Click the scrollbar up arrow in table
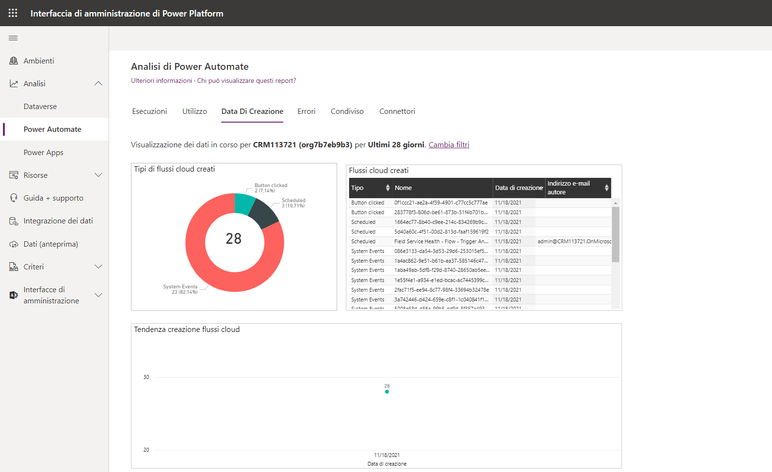The height and width of the screenshot is (472, 772). pyautogui.click(x=615, y=203)
